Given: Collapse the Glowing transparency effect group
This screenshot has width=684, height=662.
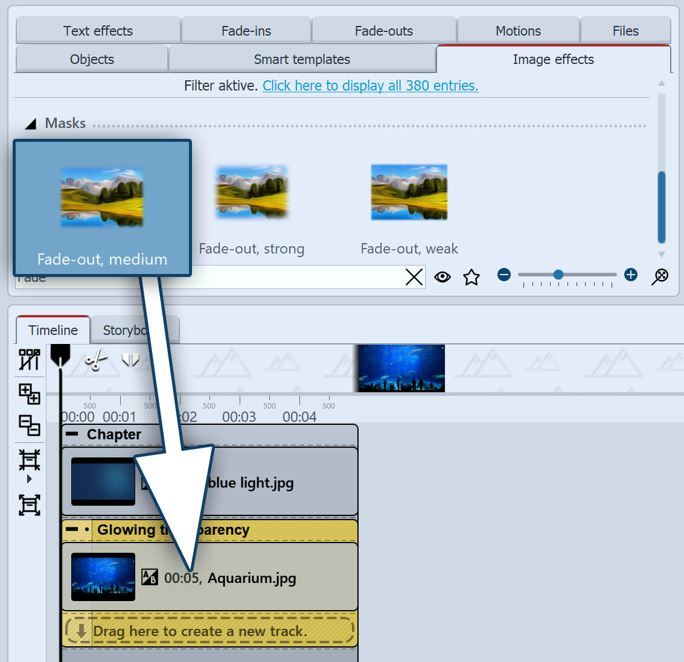Looking at the screenshot, I should pos(72,530).
